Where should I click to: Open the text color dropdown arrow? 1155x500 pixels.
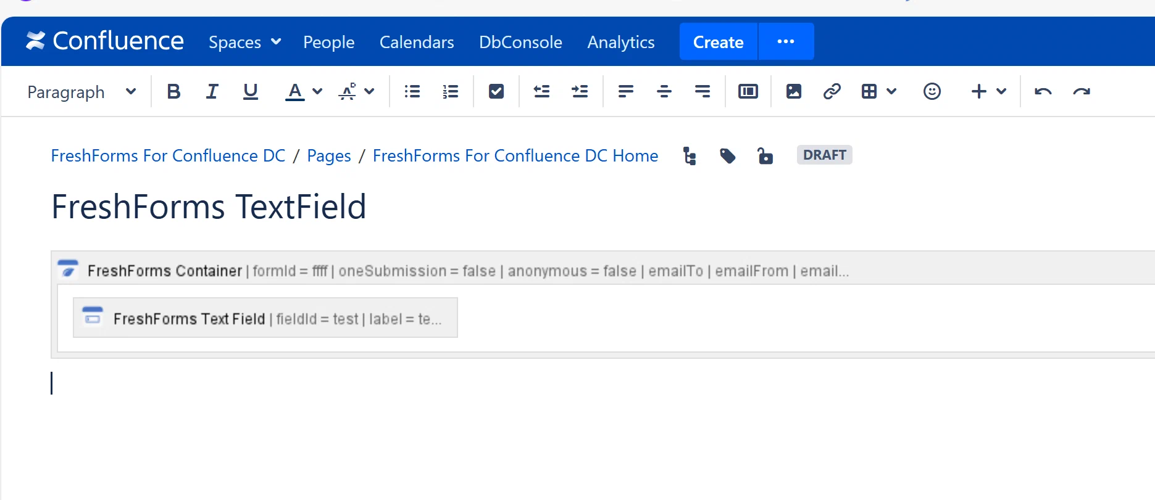317,92
